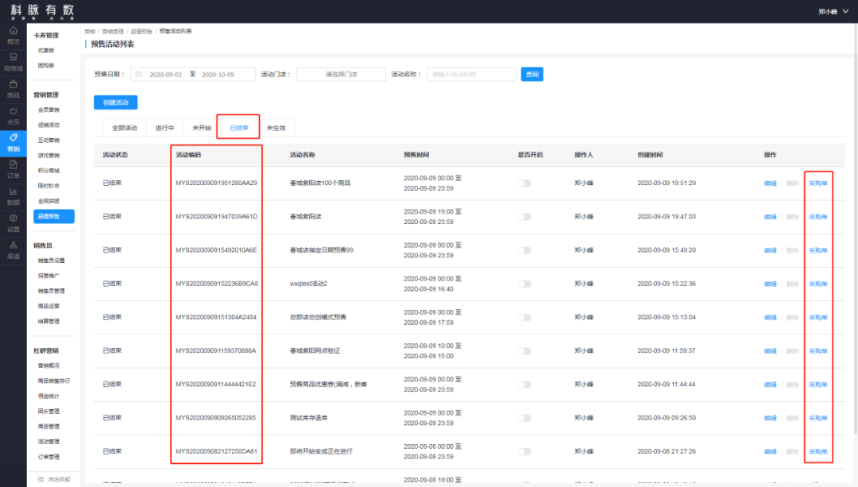Image resolution: width=858 pixels, height=487 pixels.
Task: Click 编辑 for 春城新旧店100个商品 row
Action: click(771, 184)
